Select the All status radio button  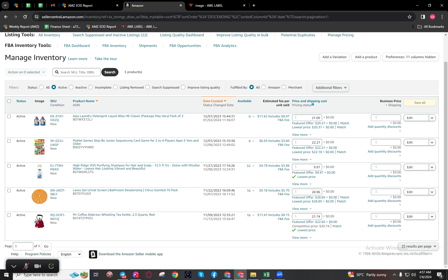coord(41,87)
